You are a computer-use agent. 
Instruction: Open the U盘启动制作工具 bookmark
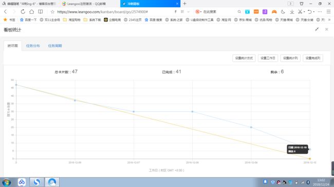[199, 20]
